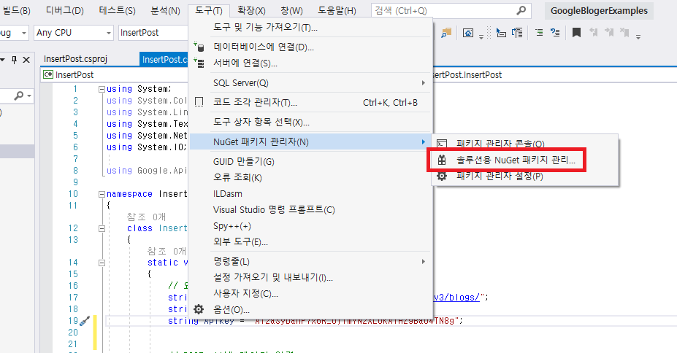Open 외부 도구(E)... menu item
The image size is (677, 353).
pos(311,242)
